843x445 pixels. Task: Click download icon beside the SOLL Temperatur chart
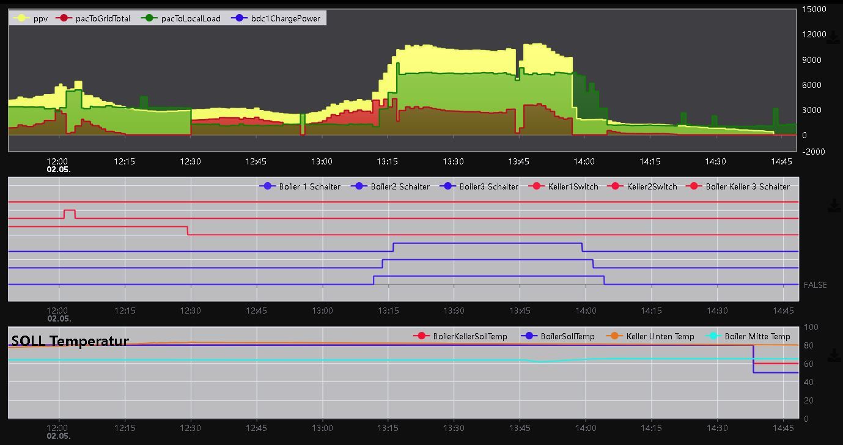click(x=834, y=355)
